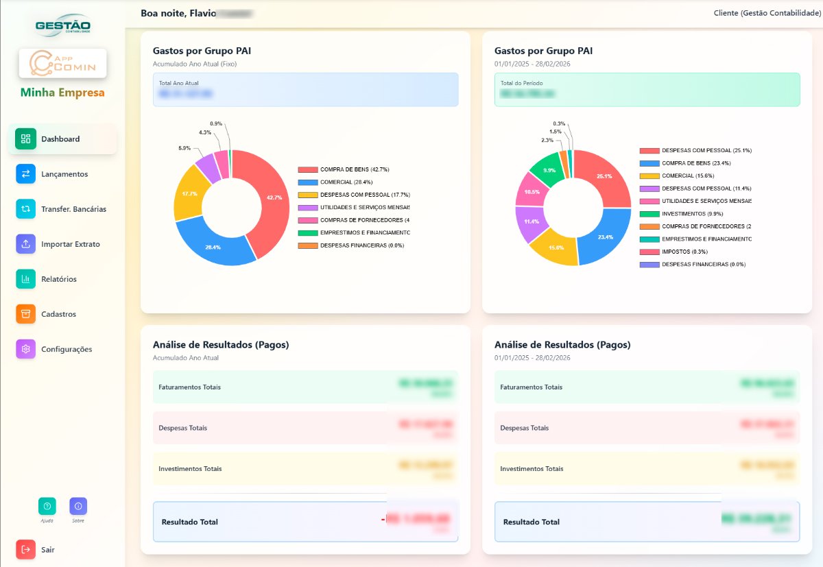Click the Importar Extrato upload icon

click(x=25, y=244)
